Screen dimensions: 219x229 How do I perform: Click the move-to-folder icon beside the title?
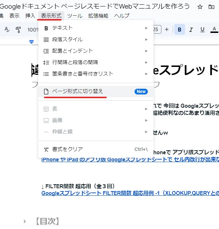pos(211,7)
